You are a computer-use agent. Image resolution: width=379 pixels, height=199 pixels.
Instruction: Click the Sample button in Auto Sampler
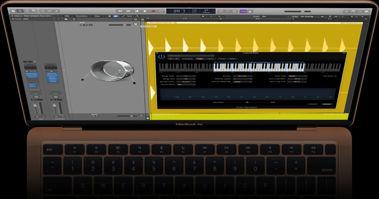coord(327,104)
